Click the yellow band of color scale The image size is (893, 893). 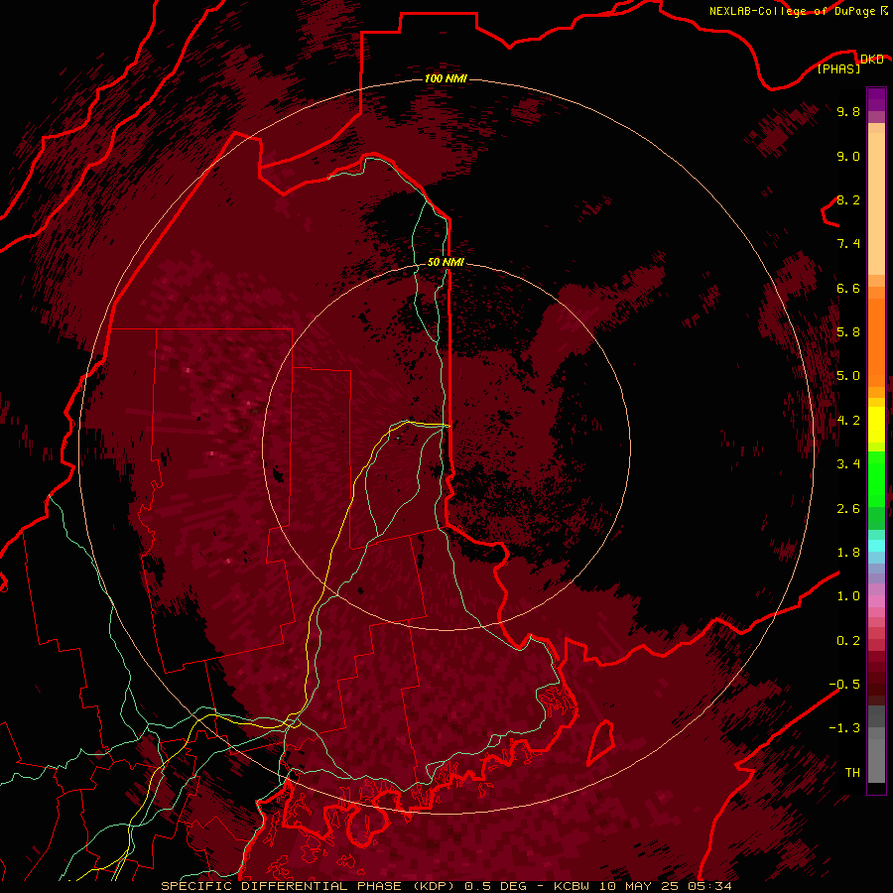(876, 425)
